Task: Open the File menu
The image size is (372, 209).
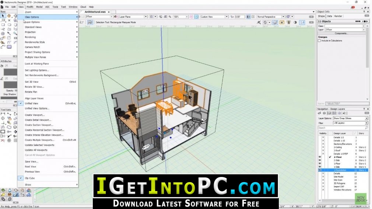Action: (7, 7)
